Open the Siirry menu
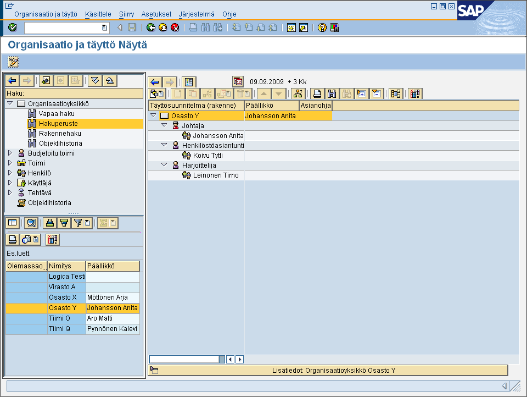This screenshot has height=397, width=527. pyautogui.click(x=126, y=14)
